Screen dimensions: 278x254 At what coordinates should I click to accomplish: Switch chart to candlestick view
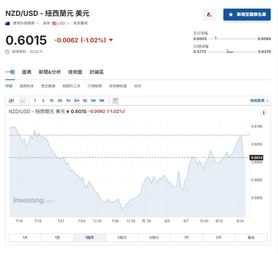12,101
